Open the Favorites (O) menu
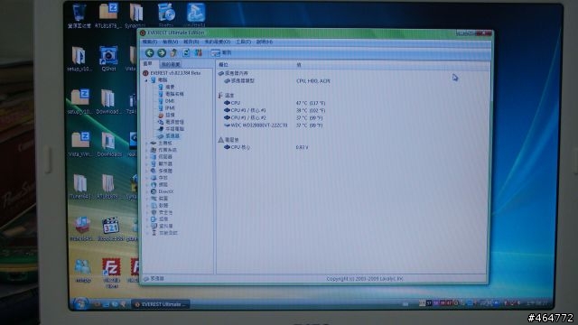 pos(218,42)
